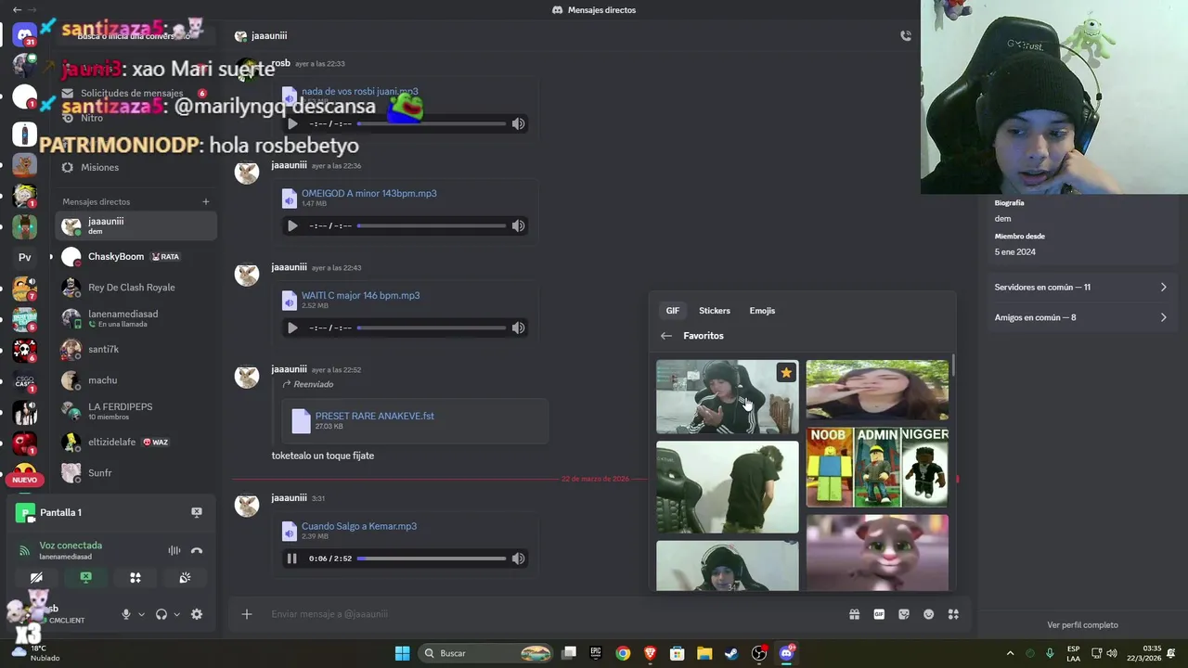The width and height of the screenshot is (1188, 668).
Task: Expand microphone input options arrow
Action: pyautogui.click(x=141, y=614)
